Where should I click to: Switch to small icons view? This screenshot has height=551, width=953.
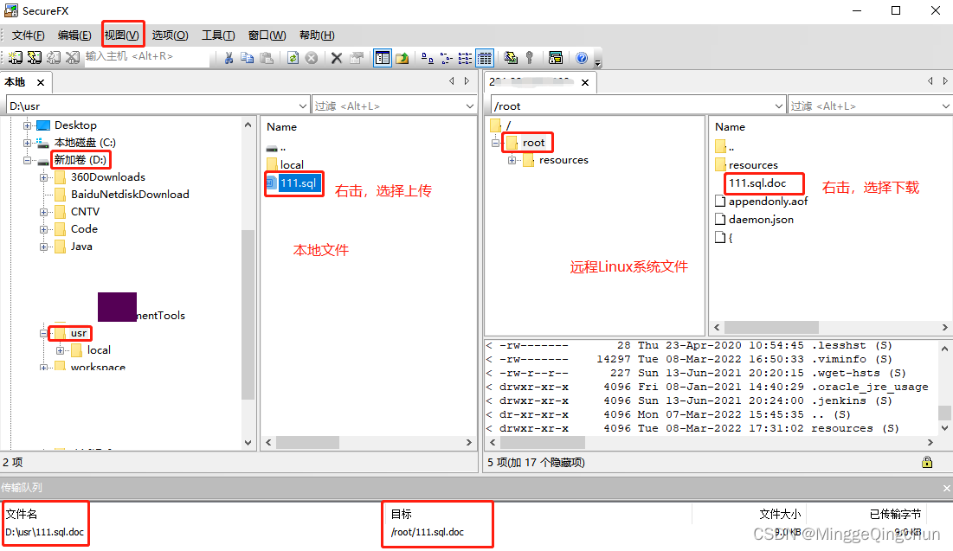tap(446, 58)
